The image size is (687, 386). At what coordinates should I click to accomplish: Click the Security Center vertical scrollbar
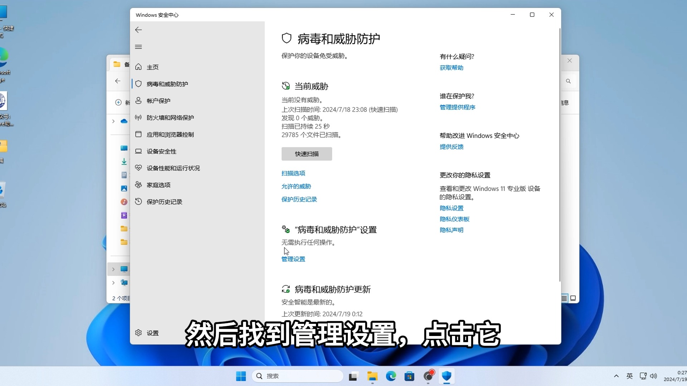(x=560, y=155)
